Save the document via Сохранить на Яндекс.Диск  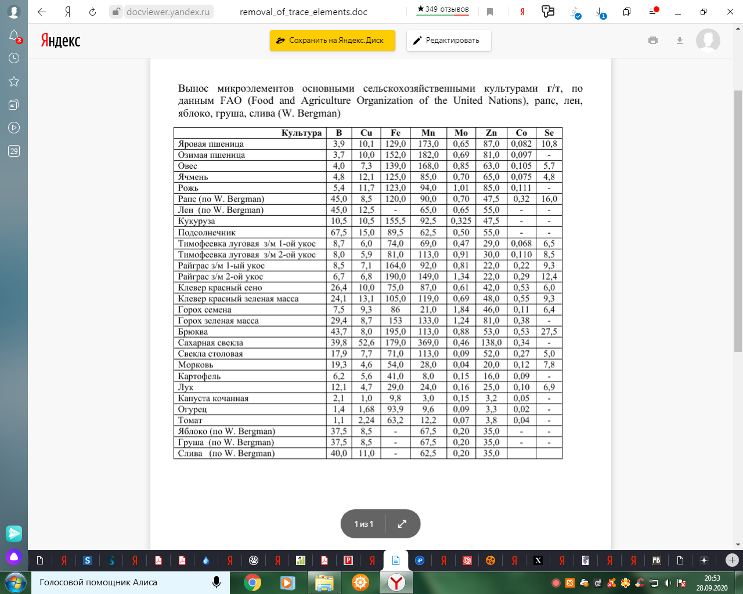[x=333, y=41]
